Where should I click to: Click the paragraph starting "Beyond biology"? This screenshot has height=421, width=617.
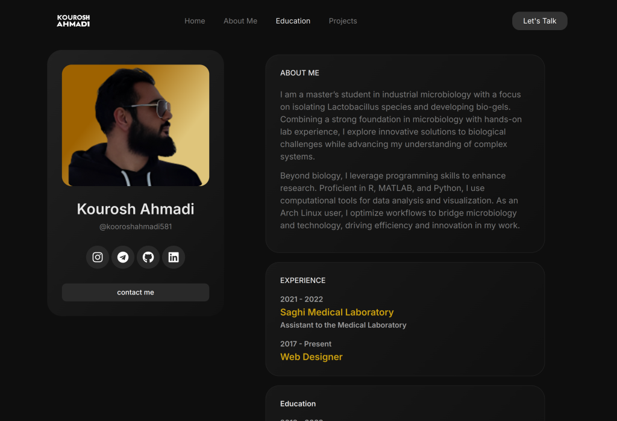tap(400, 201)
